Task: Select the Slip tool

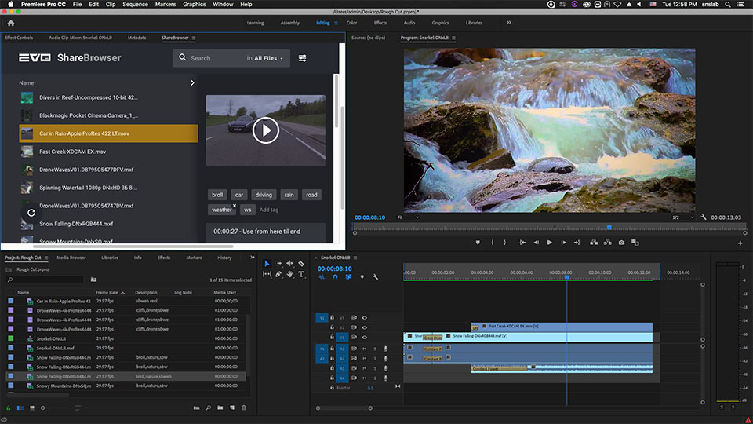Action: [267, 274]
